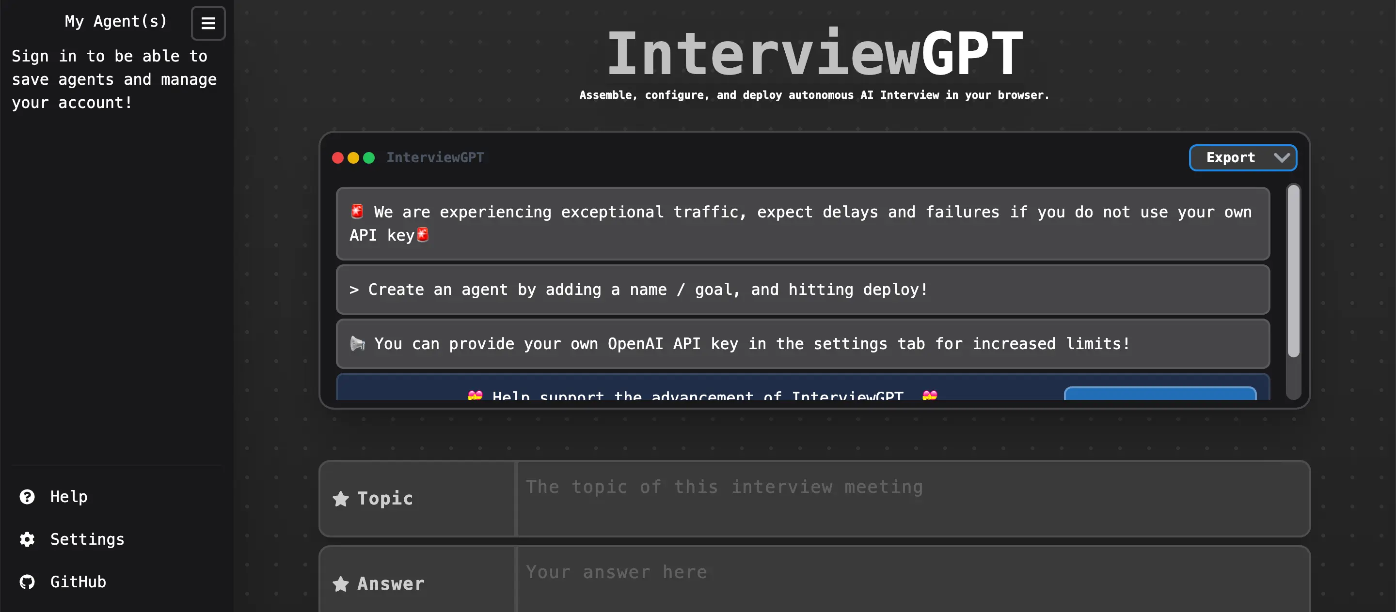Click the Help question mark icon
The image size is (1396, 612).
[27, 496]
